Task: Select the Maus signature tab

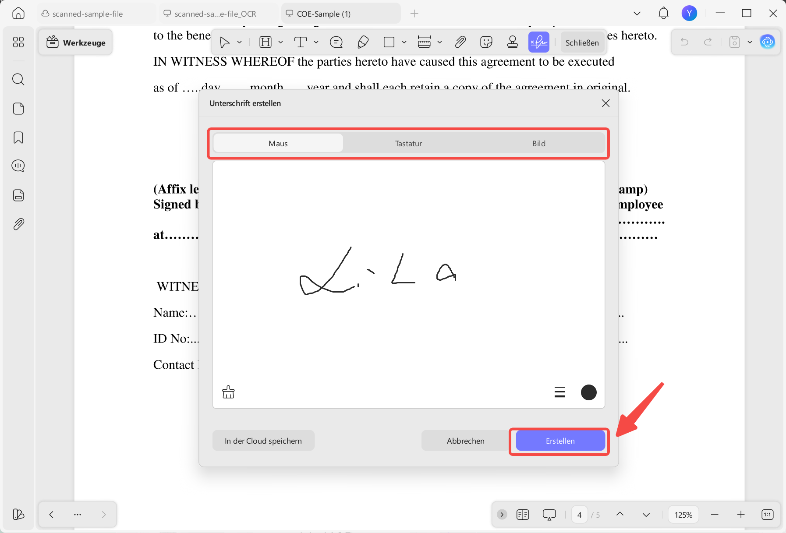Action: click(278, 144)
